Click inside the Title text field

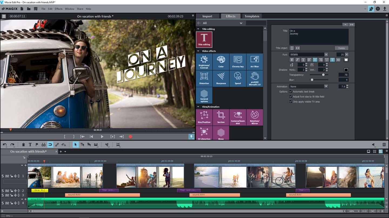319,37
